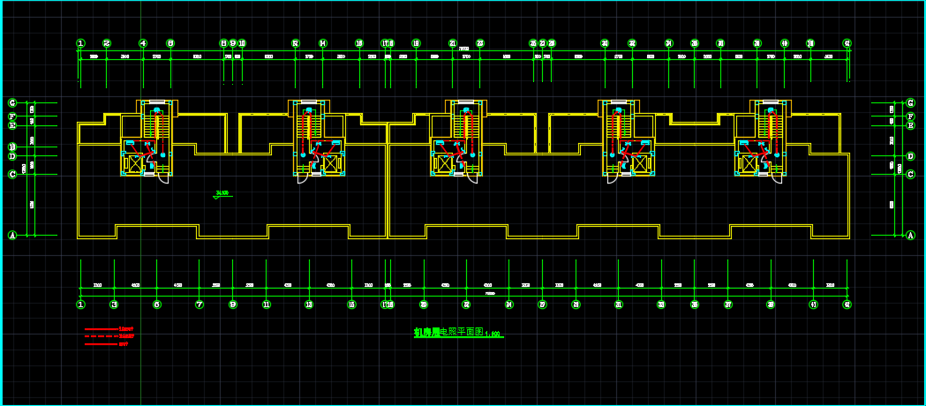The width and height of the screenshot is (926, 406).
Task: Pick axis bubble 5 on the bottom axis line
Action: [x=156, y=304]
